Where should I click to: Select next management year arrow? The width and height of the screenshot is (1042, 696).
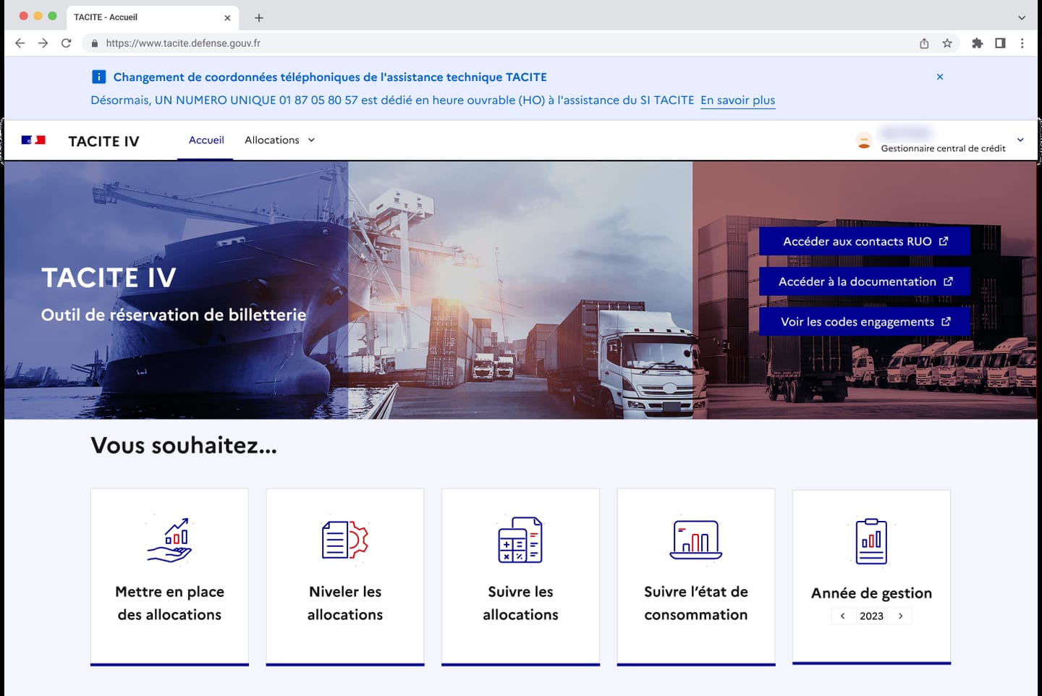[900, 616]
